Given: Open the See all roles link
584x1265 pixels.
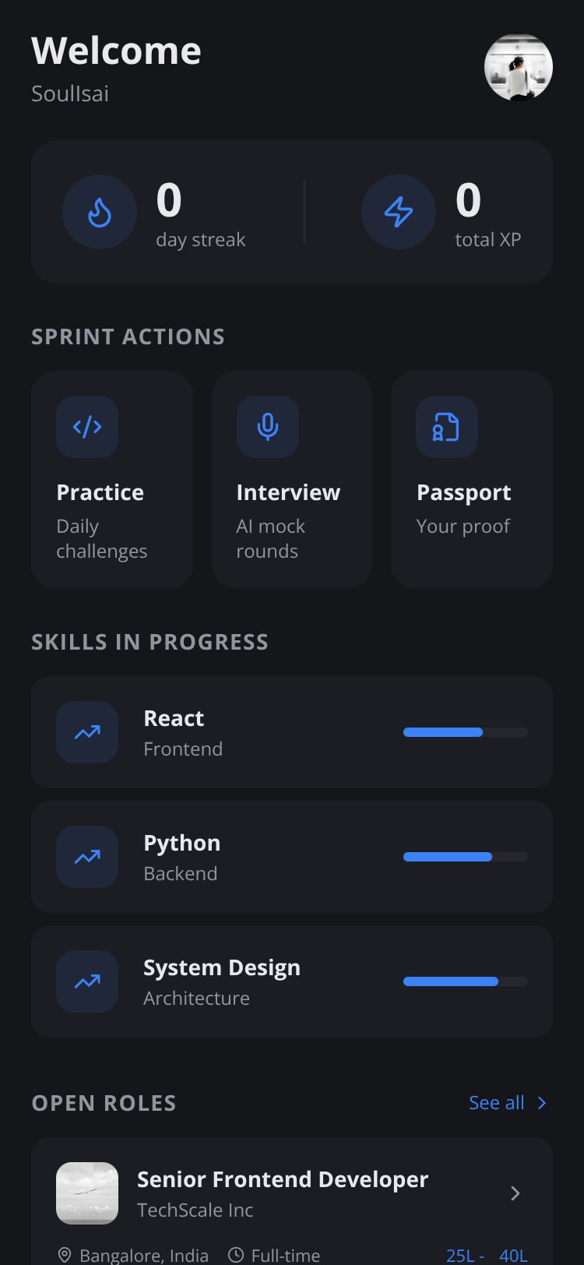Looking at the screenshot, I should pyautogui.click(x=497, y=1103).
